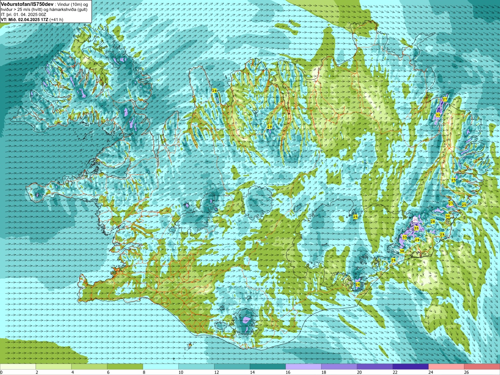
Task: Select the light lavender 16–18 m/s legend swatch
Action: pos(304,367)
